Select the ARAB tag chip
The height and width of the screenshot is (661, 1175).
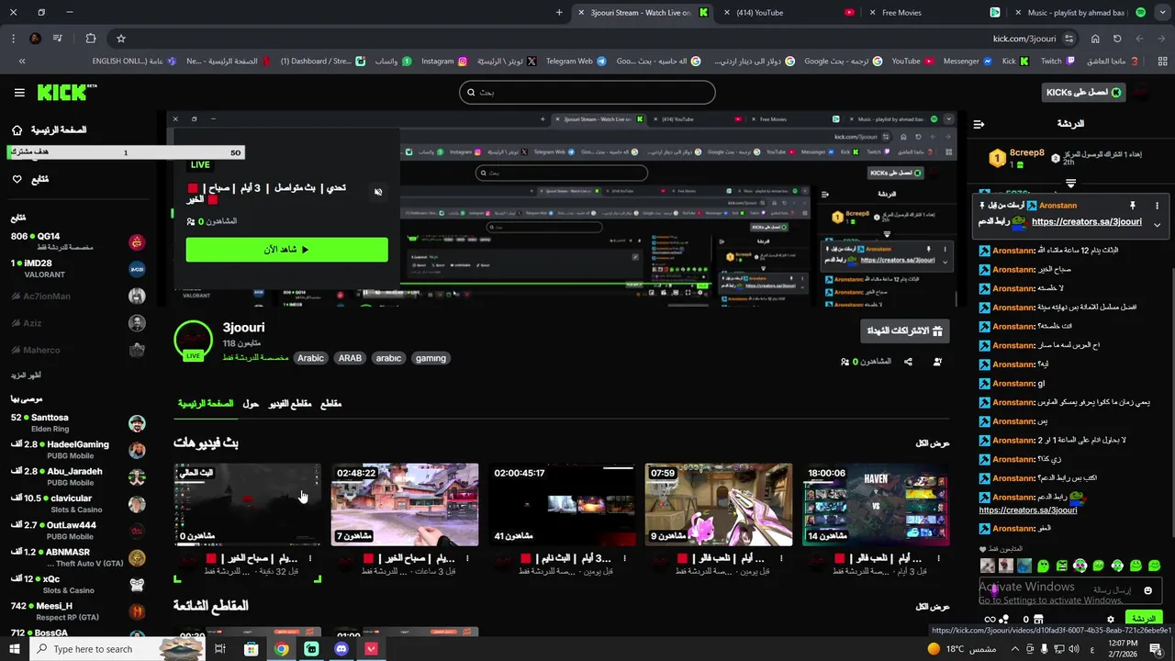350,358
